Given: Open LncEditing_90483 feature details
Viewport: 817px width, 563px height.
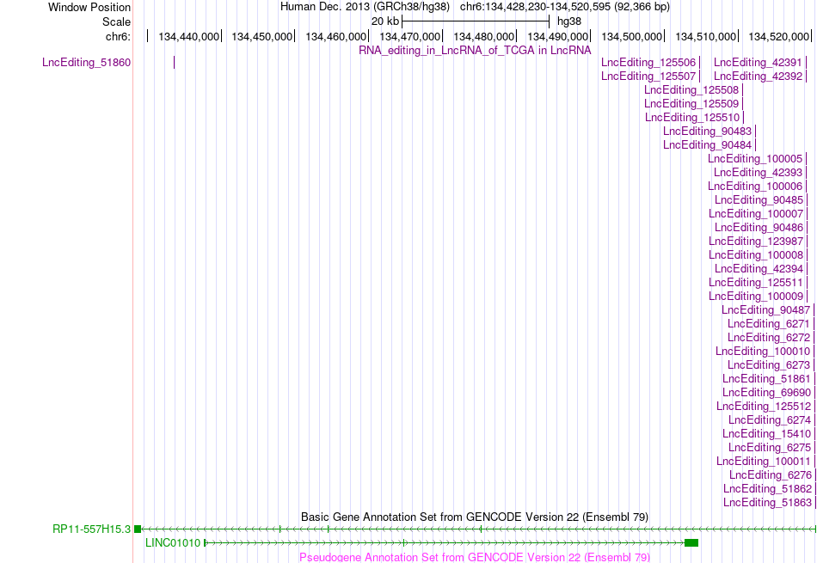Looking at the screenshot, I should (707, 132).
